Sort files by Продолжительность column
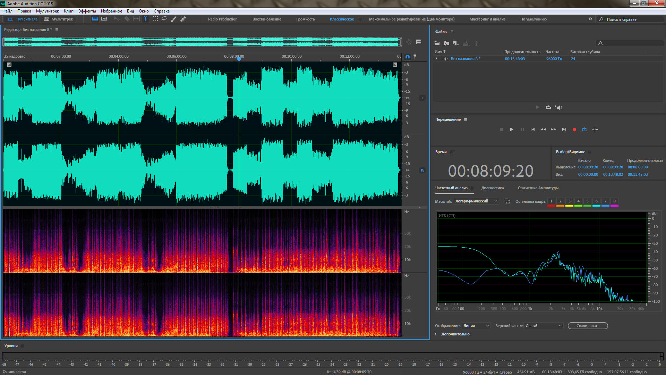 coord(522,52)
